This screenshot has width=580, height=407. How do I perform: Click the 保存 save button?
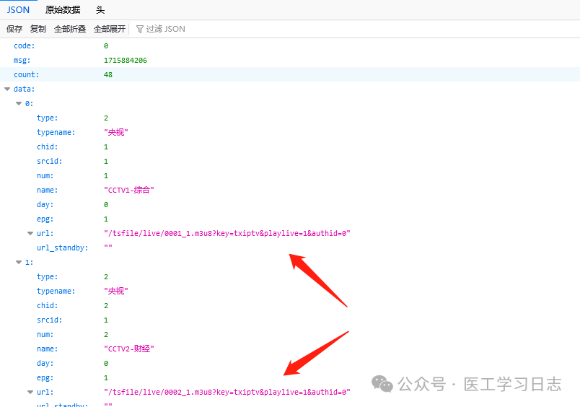(x=14, y=29)
